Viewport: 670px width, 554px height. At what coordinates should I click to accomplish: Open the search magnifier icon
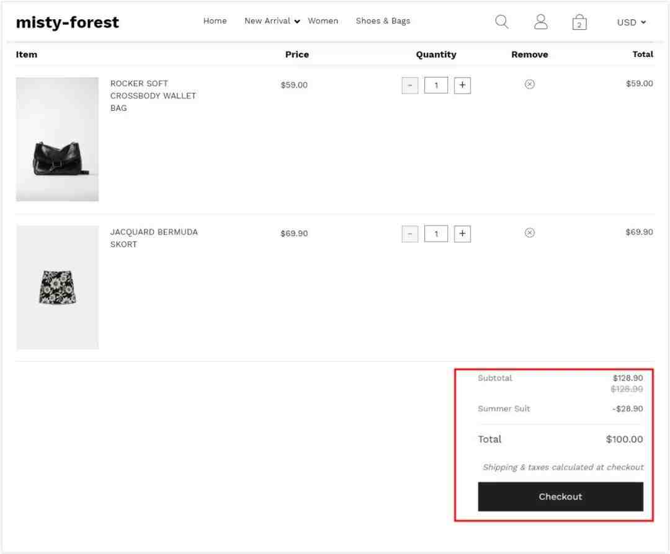(502, 21)
